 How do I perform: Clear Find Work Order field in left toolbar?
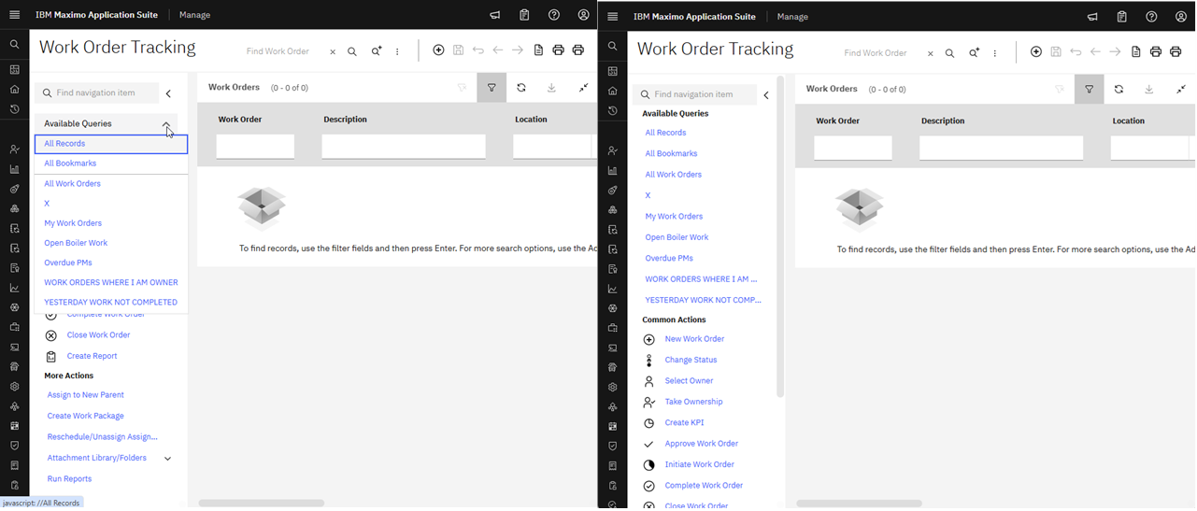333,52
